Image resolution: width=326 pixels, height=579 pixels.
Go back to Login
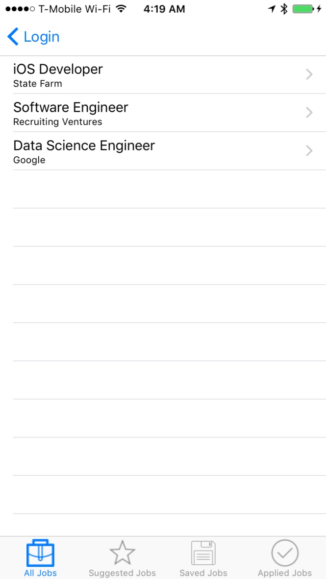click(41, 37)
